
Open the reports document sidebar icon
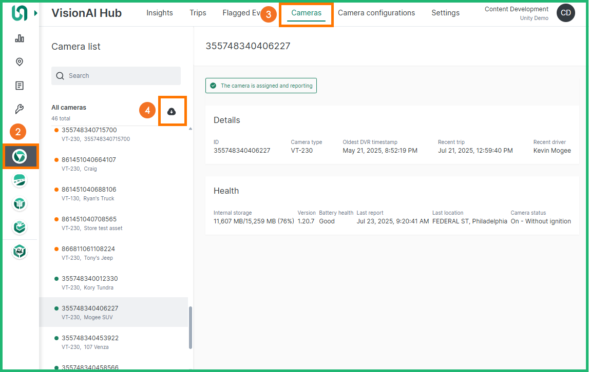click(20, 86)
